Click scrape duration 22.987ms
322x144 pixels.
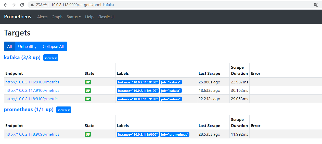tap(239, 82)
